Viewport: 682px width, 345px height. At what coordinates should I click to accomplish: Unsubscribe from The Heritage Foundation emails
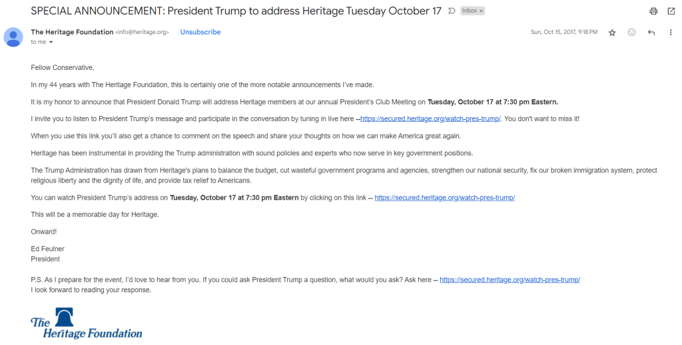point(200,32)
